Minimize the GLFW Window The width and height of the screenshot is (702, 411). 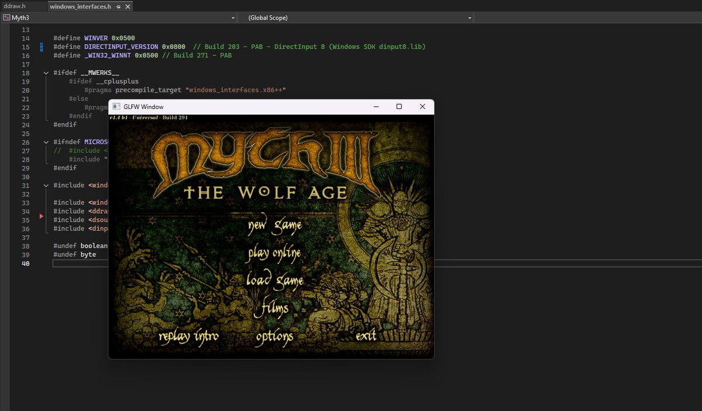(376, 107)
